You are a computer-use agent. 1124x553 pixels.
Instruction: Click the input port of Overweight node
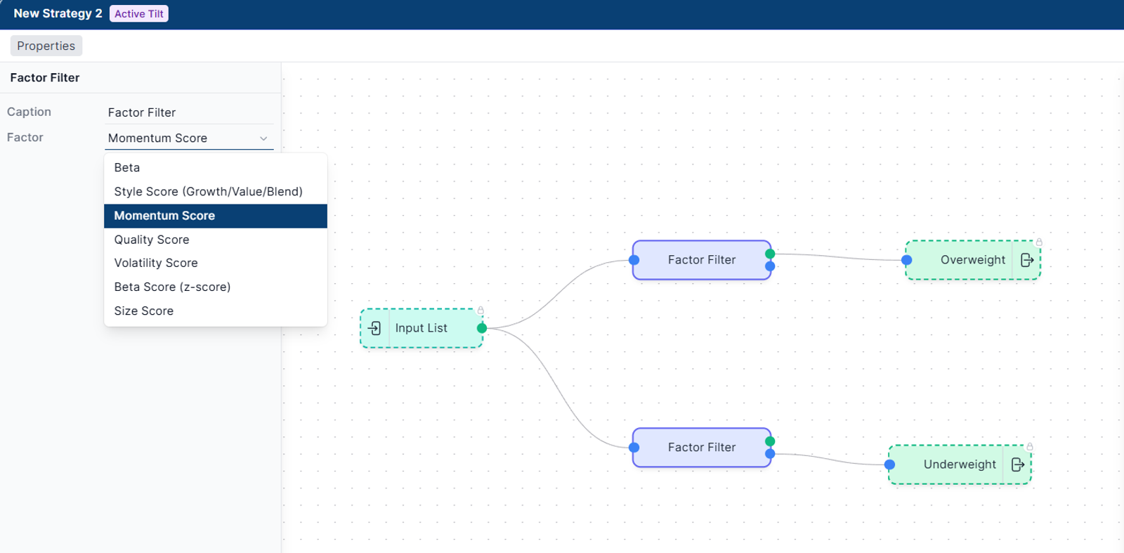(x=907, y=260)
